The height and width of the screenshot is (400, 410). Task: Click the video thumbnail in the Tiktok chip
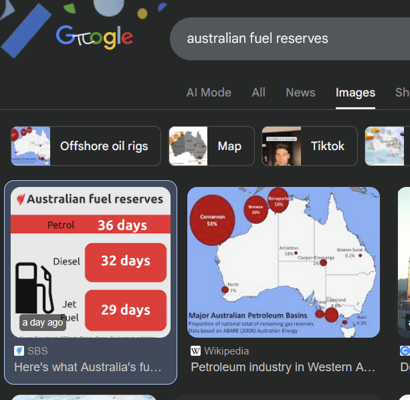(281, 145)
